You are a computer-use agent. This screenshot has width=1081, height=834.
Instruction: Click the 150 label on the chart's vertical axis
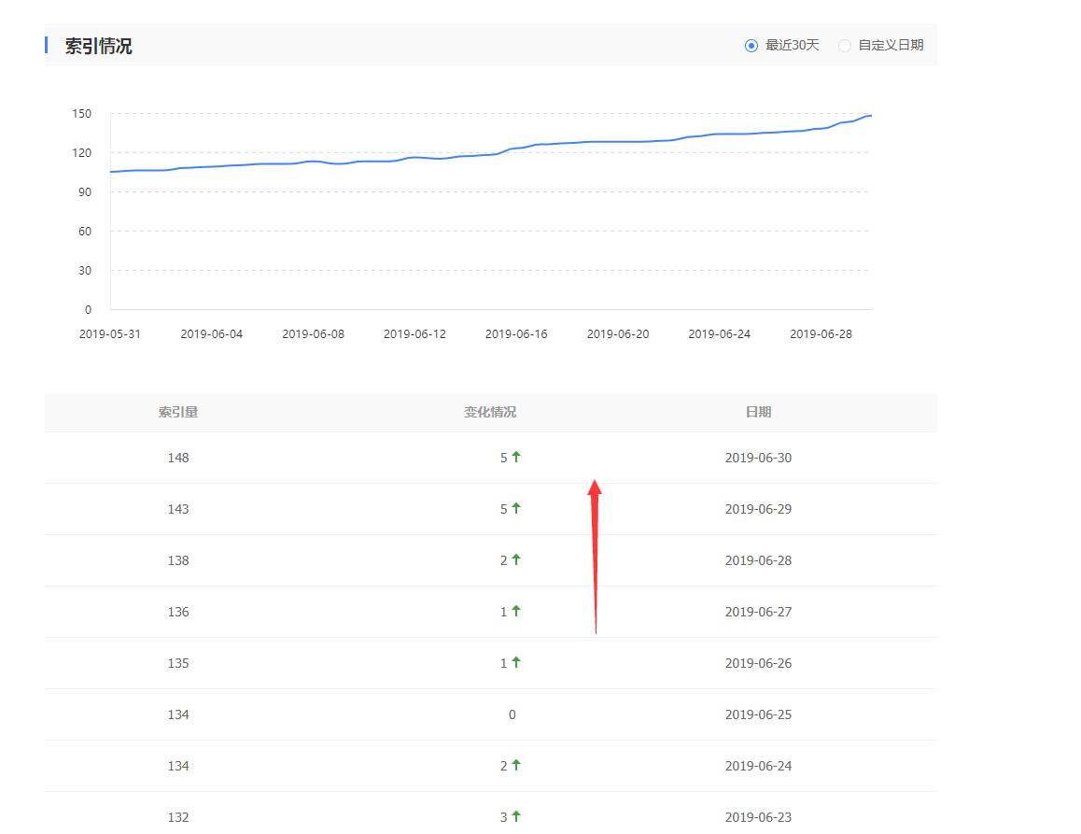(x=82, y=114)
